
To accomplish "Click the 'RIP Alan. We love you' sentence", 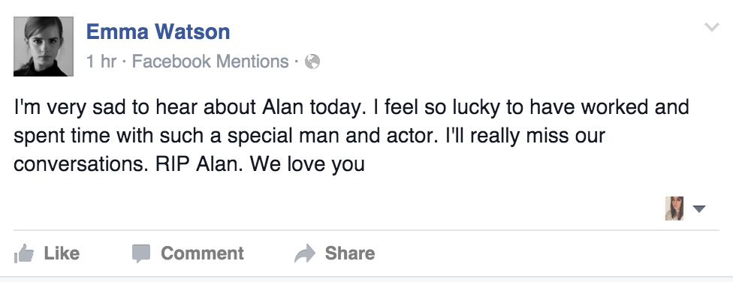I will pyautogui.click(x=261, y=164).
